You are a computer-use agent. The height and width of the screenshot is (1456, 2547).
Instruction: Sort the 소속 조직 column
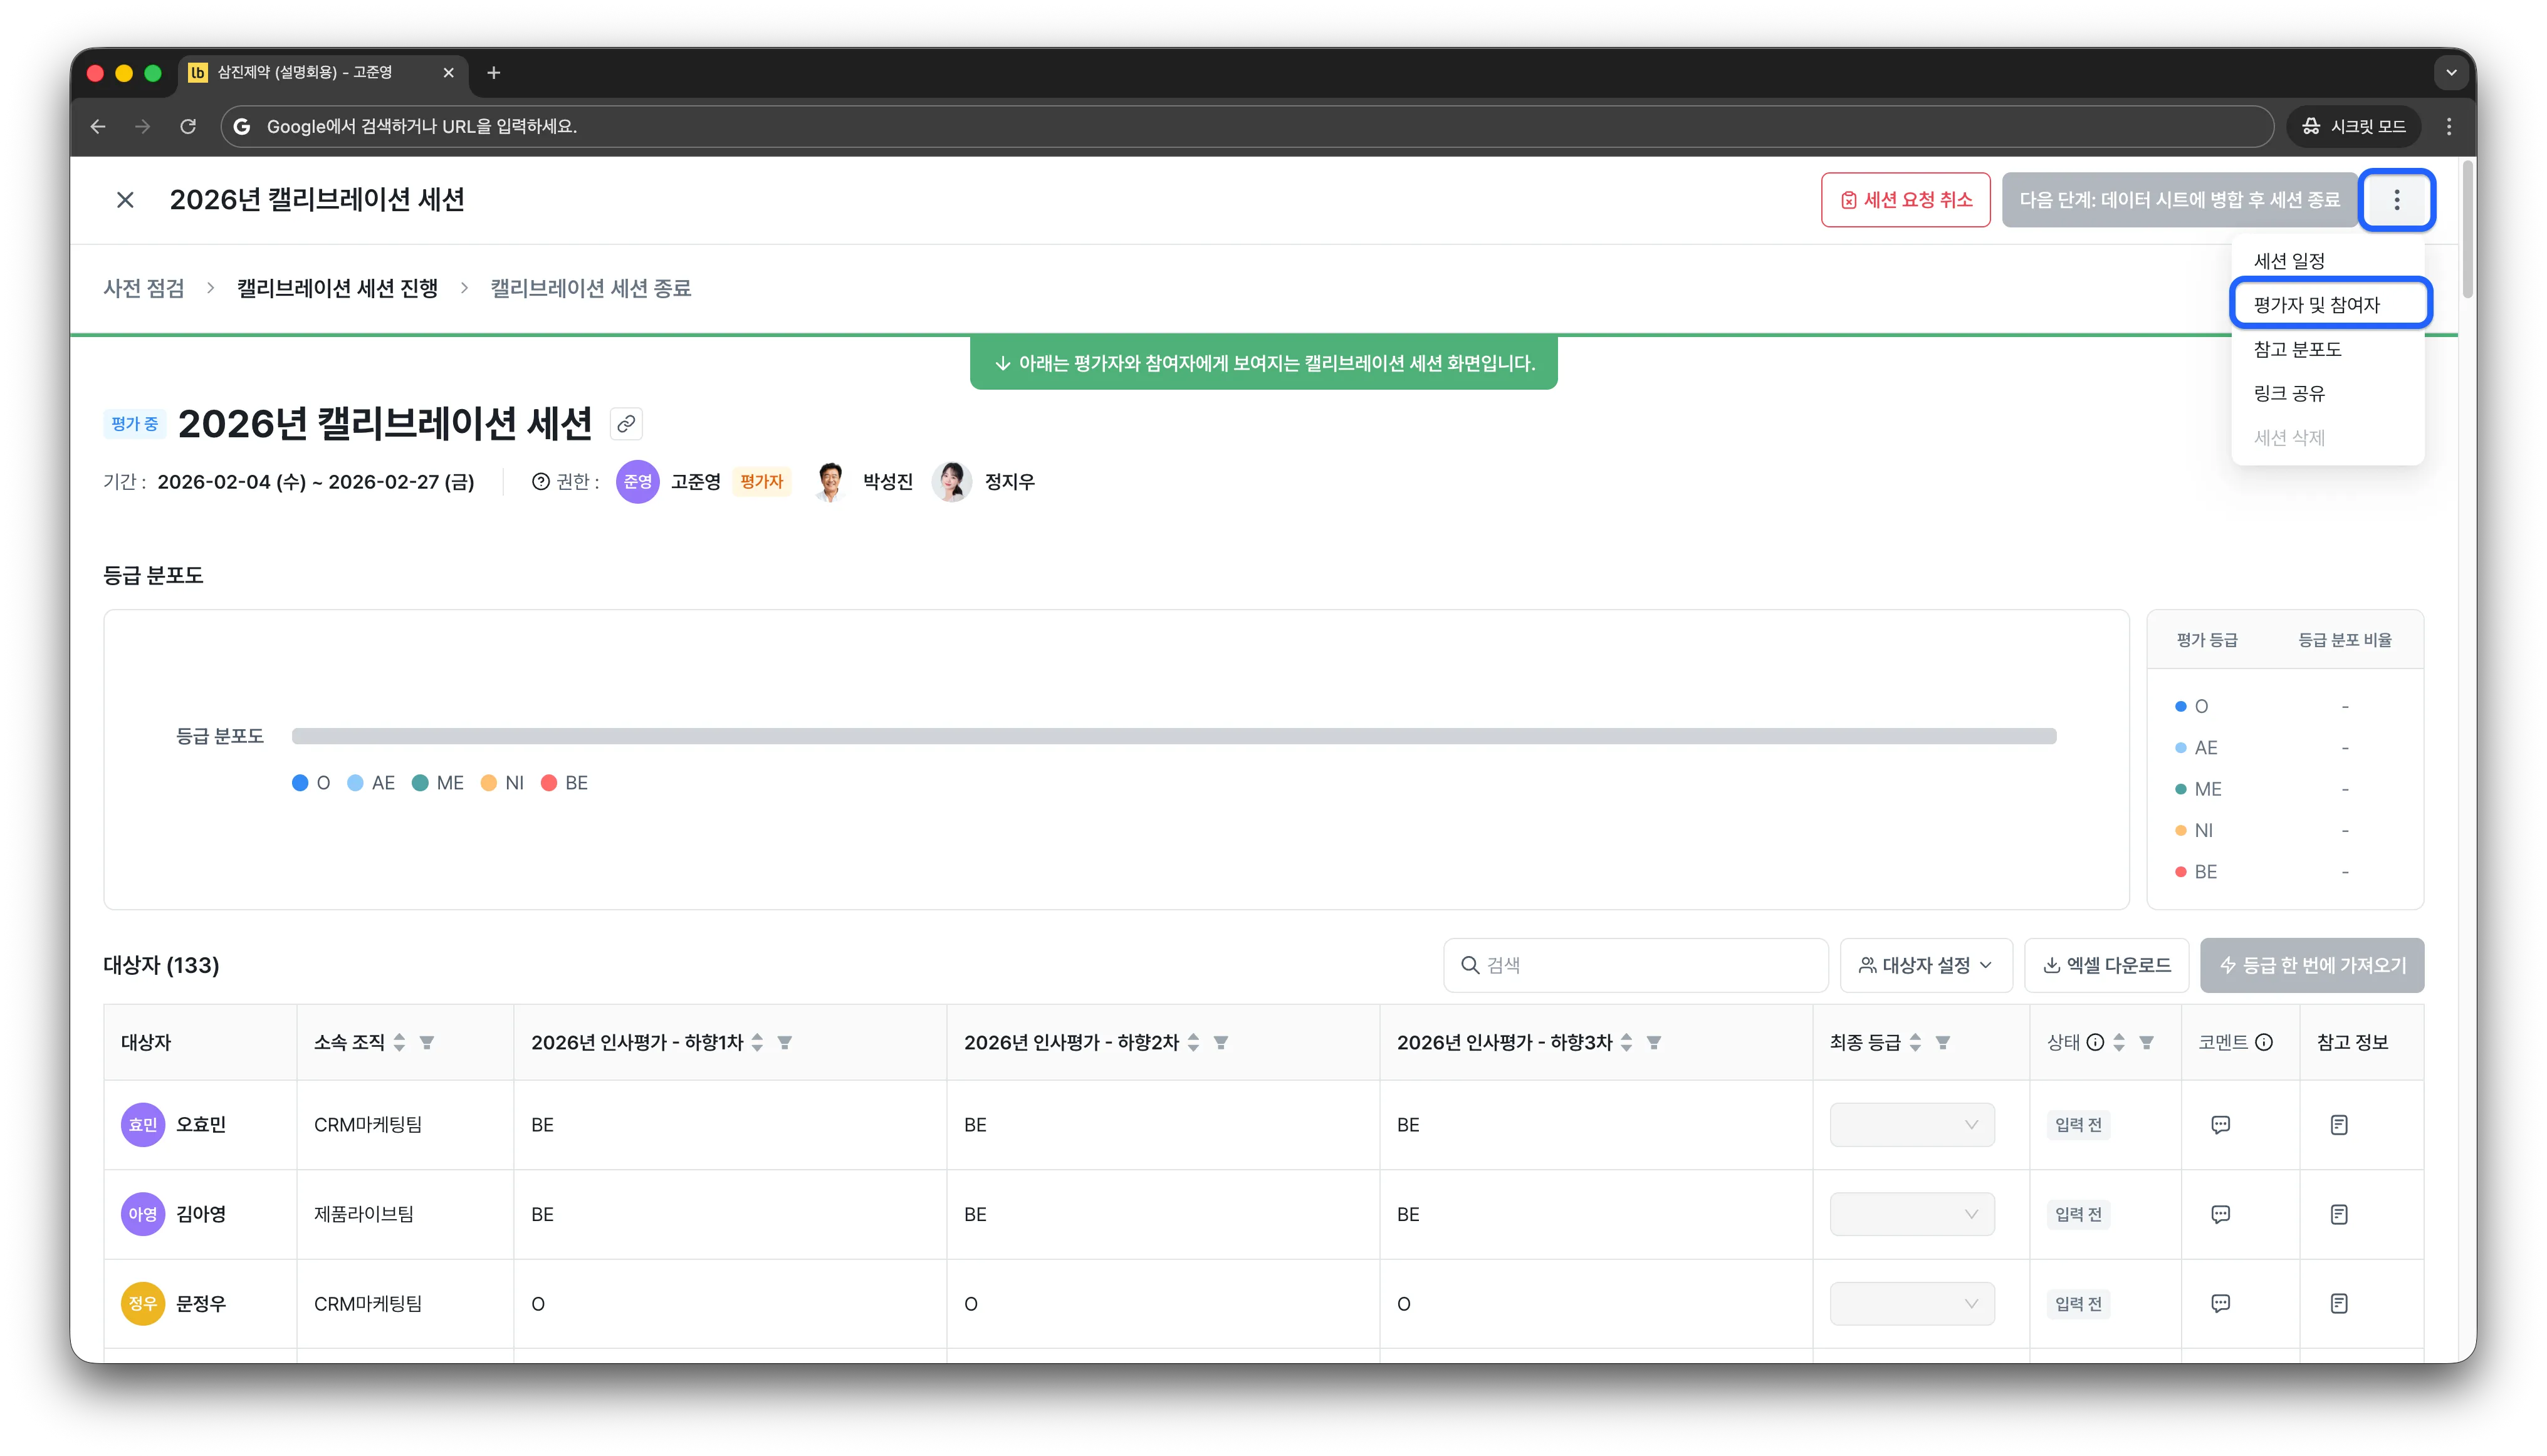[399, 1042]
